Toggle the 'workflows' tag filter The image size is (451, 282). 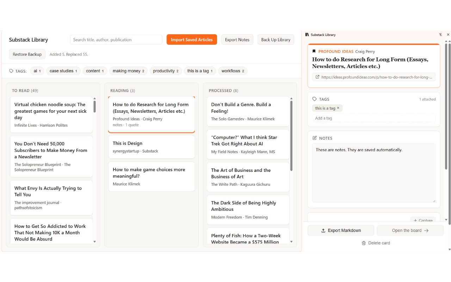point(233,71)
